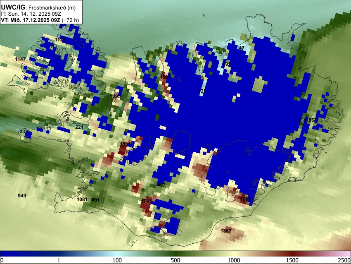Viewport: 351px width, 264px height.
Task: Click the color scale label 500
Action: [175, 260]
